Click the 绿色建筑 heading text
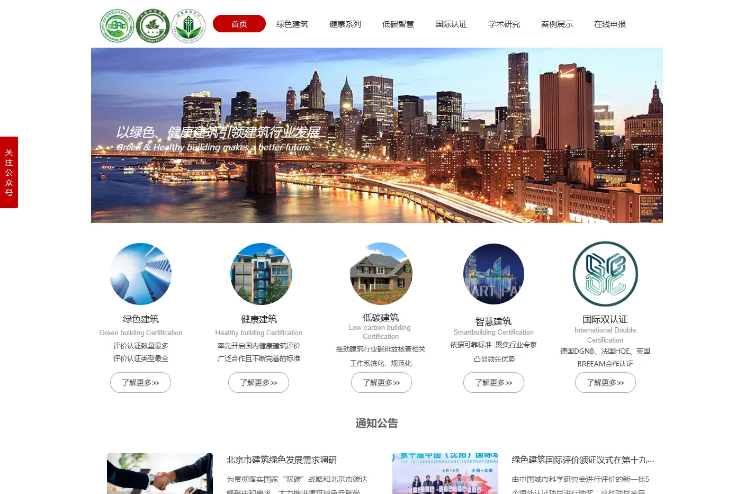Image resolution: width=754 pixels, height=494 pixels. [x=141, y=319]
